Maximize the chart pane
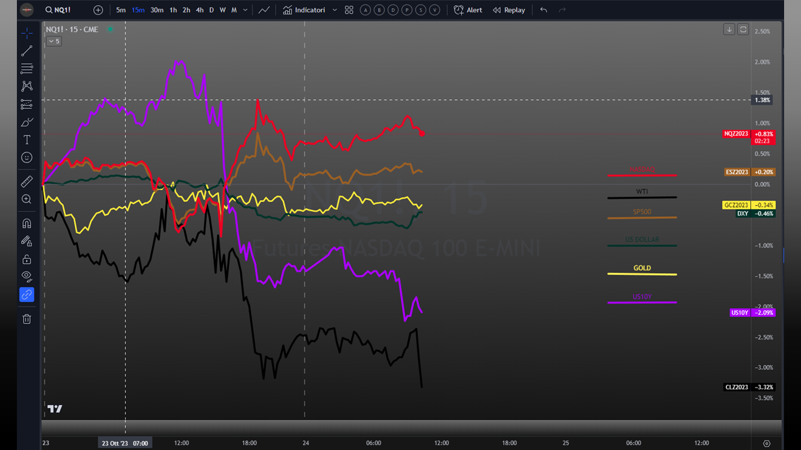This screenshot has width=801, height=450. point(743,29)
